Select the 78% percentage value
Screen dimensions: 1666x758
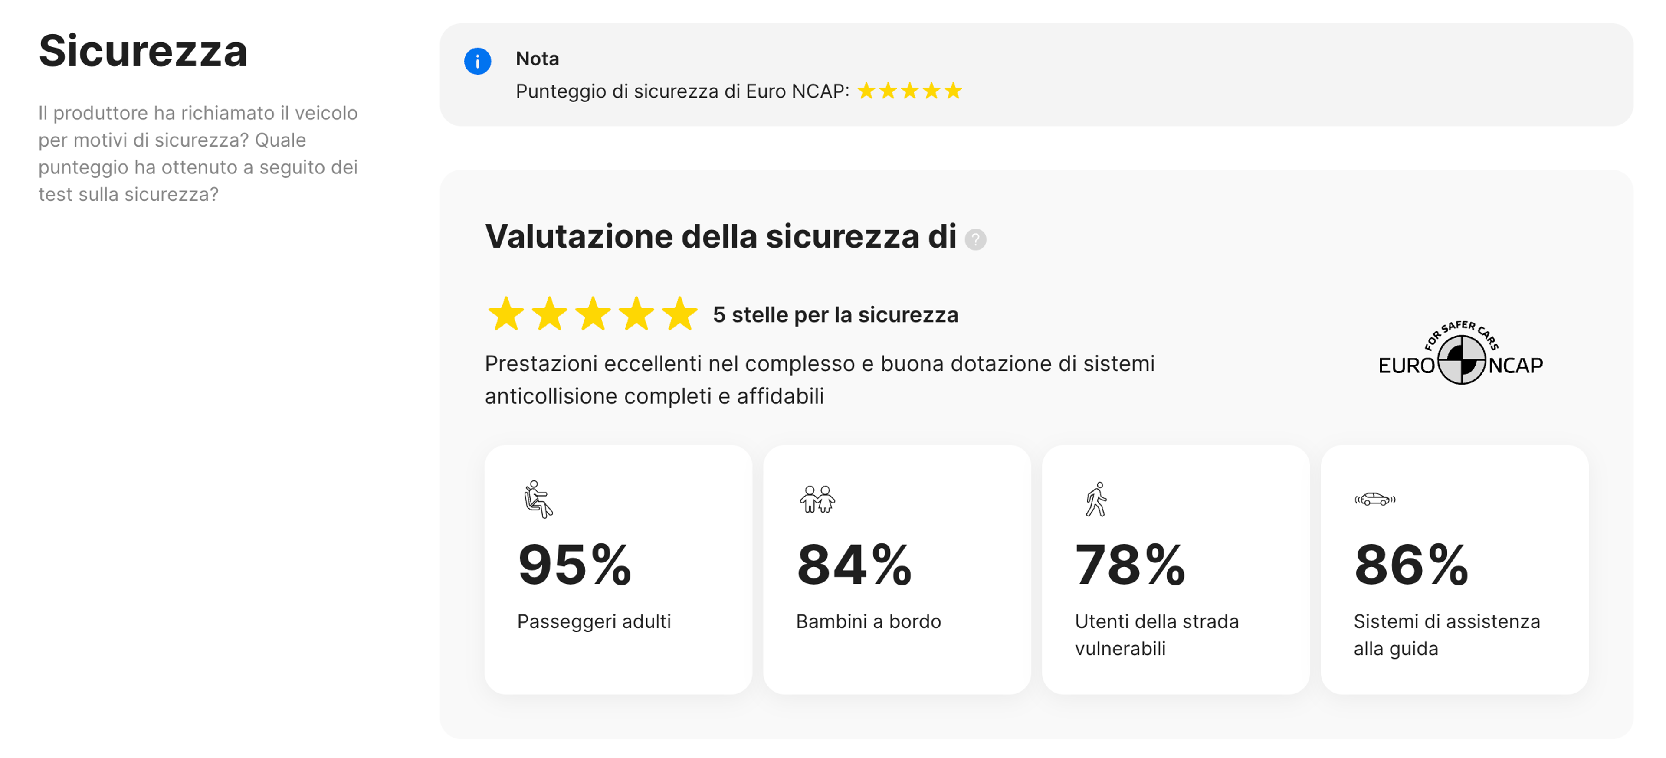[1130, 564]
